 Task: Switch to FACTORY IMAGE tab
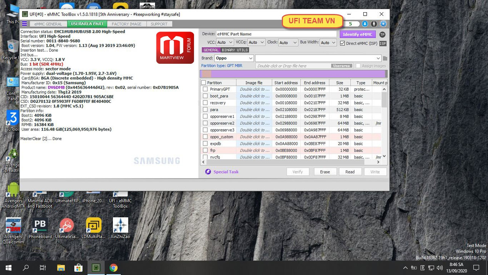click(127, 24)
